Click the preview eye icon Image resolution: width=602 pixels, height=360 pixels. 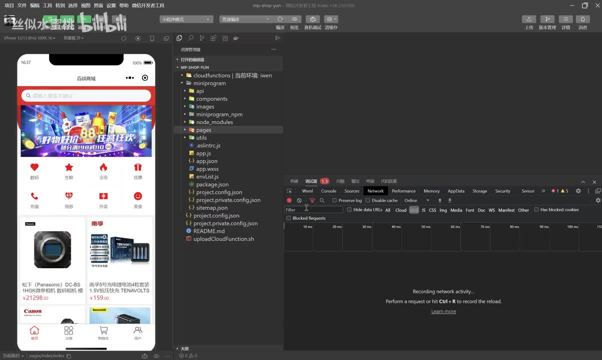294,19
